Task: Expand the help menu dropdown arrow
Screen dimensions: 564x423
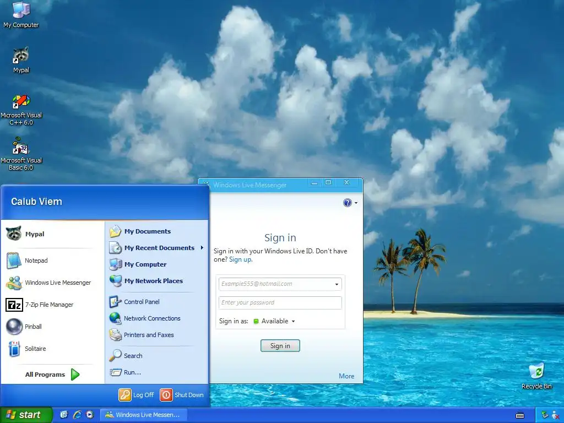Action: (x=356, y=203)
